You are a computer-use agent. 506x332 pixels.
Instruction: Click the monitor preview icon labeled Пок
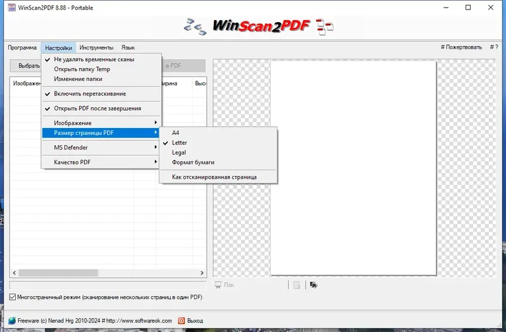(218, 285)
